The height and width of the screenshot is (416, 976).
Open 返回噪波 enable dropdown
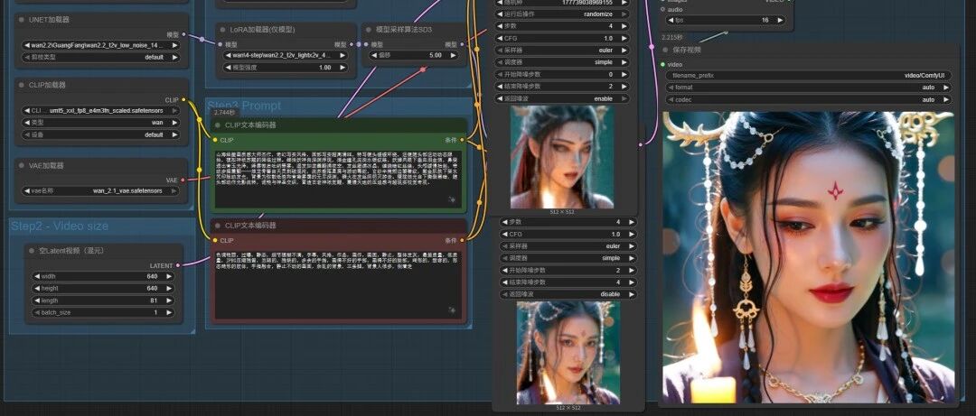pyautogui.click(x=562, y=98)
